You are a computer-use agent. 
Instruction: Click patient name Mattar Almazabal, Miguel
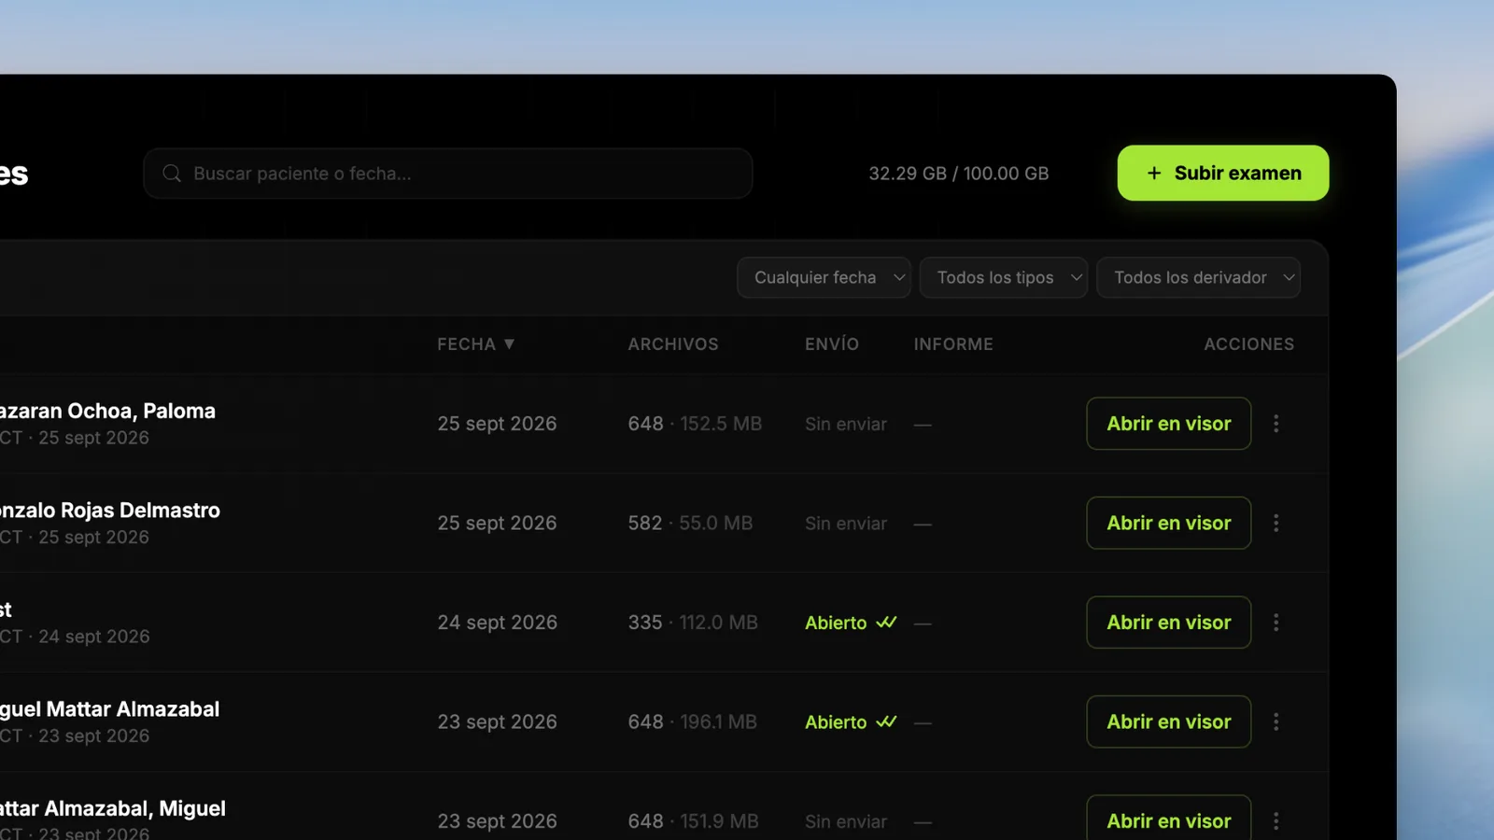point(113,809)
